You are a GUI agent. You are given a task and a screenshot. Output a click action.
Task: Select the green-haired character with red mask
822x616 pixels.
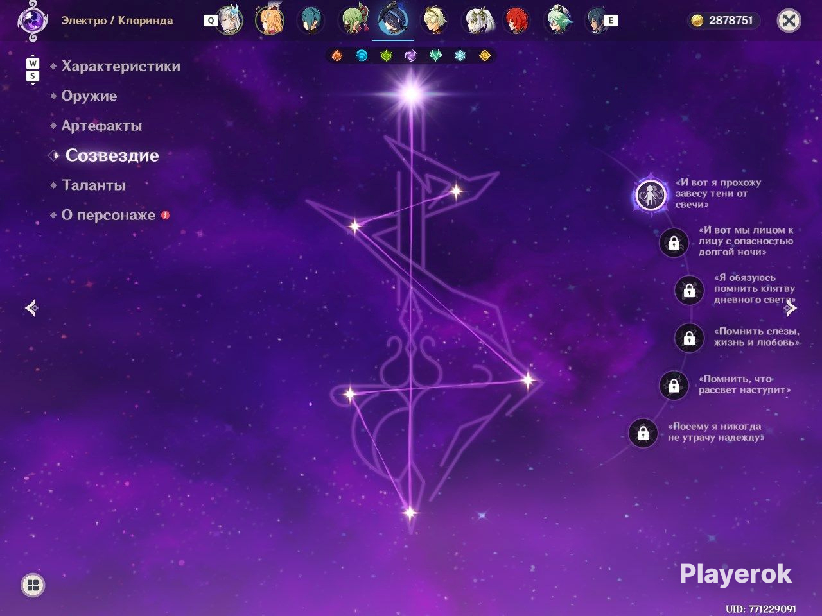pos(353,21)
